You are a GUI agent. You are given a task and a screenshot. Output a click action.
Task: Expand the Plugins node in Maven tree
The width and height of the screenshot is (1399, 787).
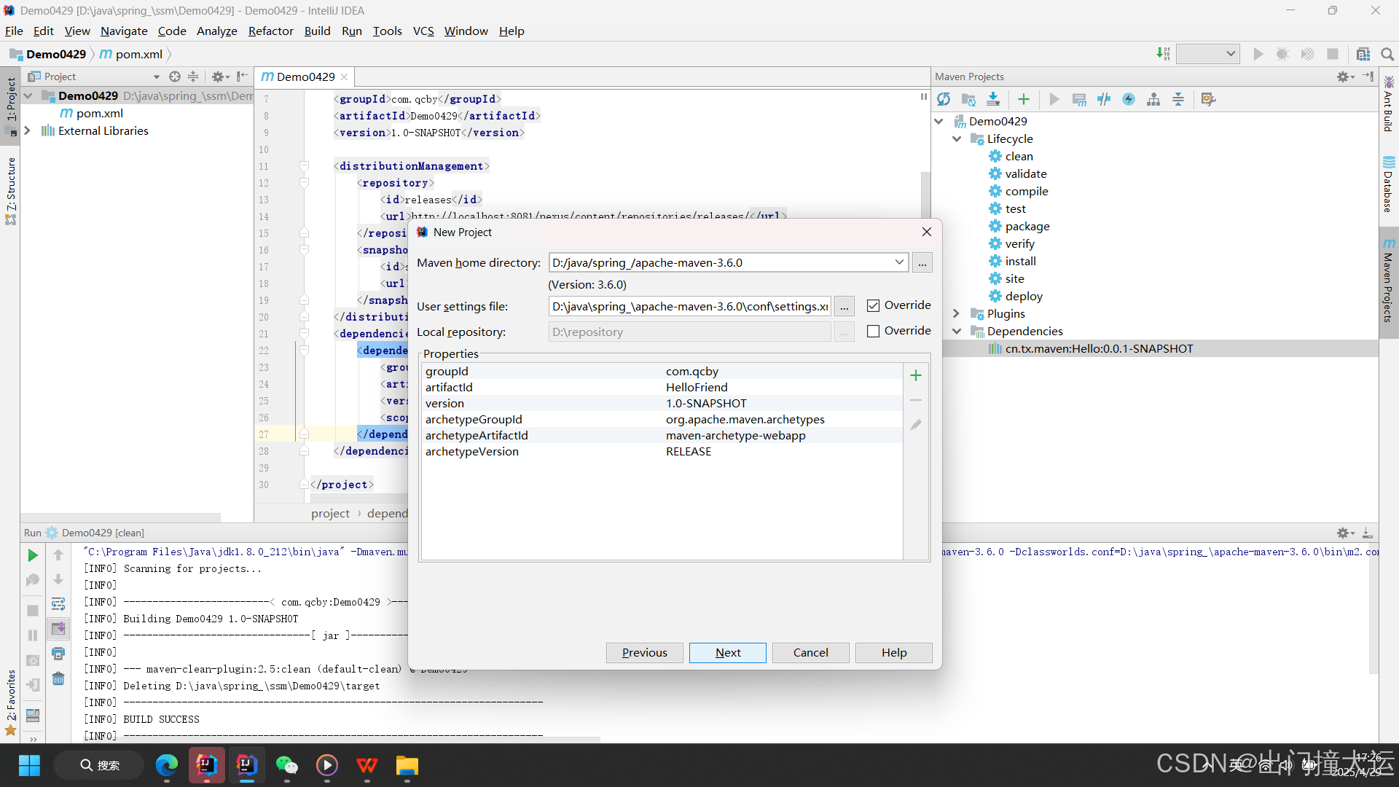pos(957,313)
